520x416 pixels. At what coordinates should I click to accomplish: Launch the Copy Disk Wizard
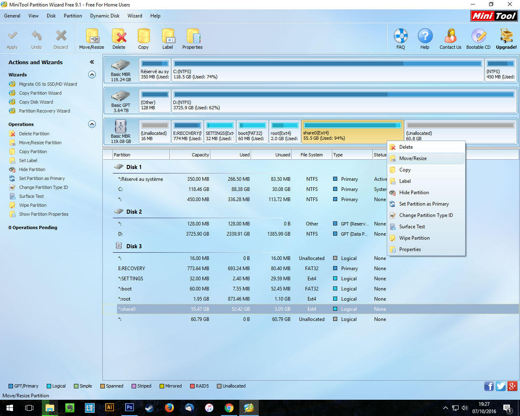coord(36,102)
